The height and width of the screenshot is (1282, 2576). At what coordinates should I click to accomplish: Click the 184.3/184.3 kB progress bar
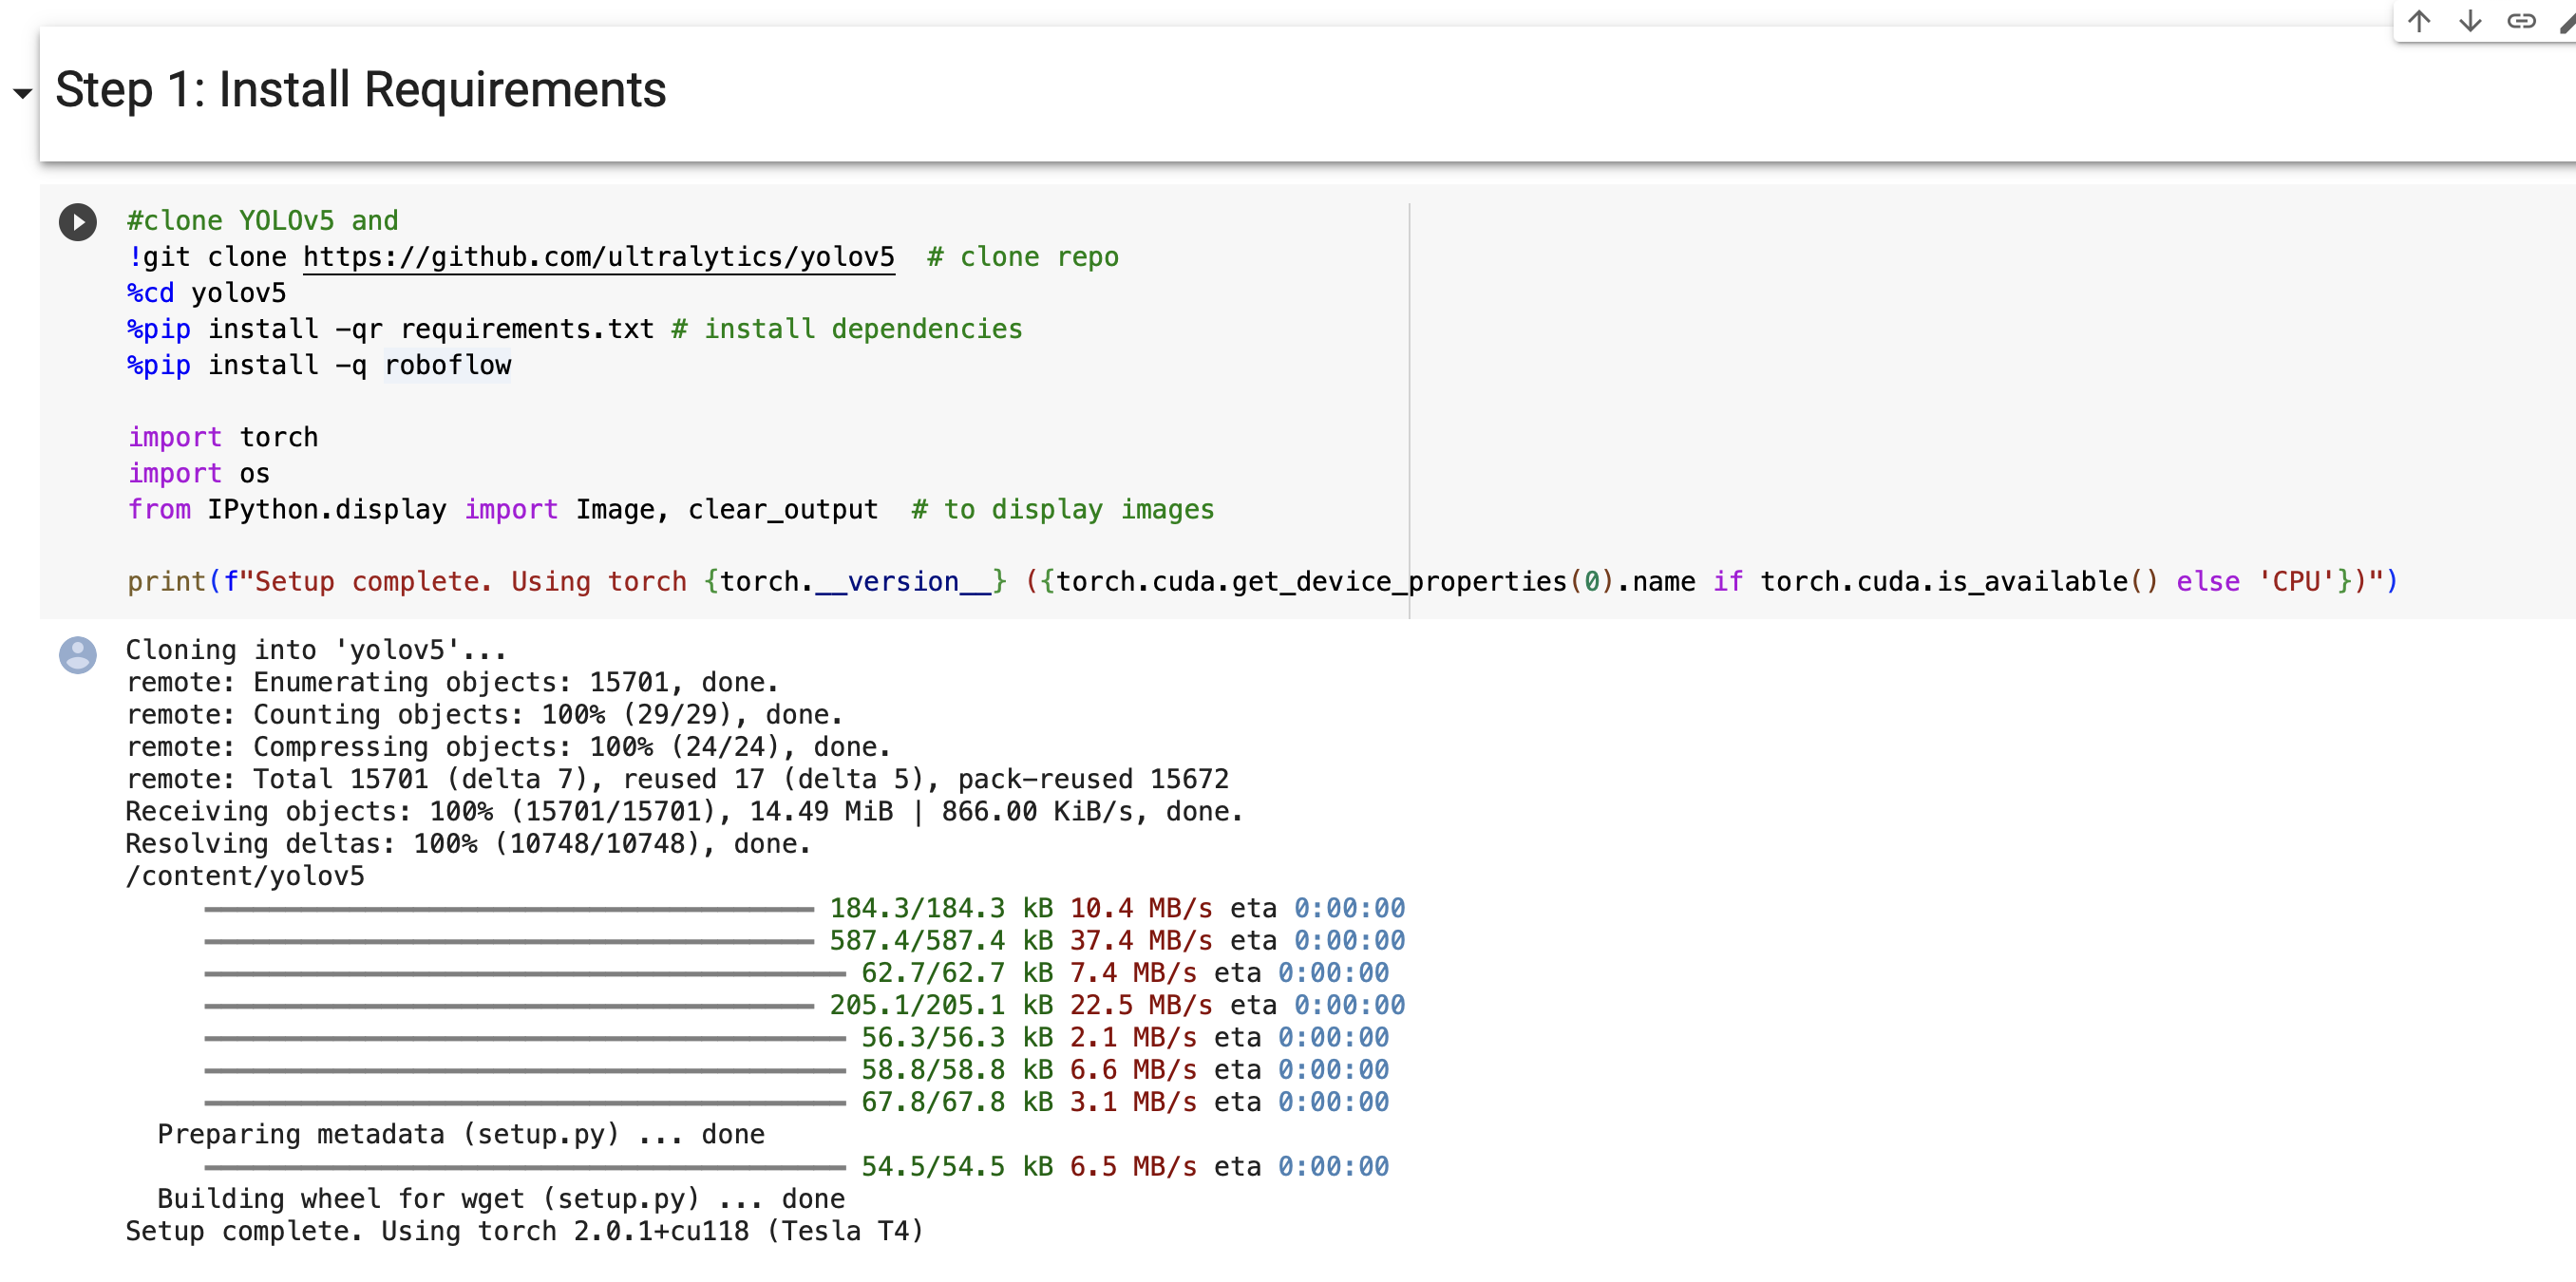pyautogui.click(x=508, y=909)
